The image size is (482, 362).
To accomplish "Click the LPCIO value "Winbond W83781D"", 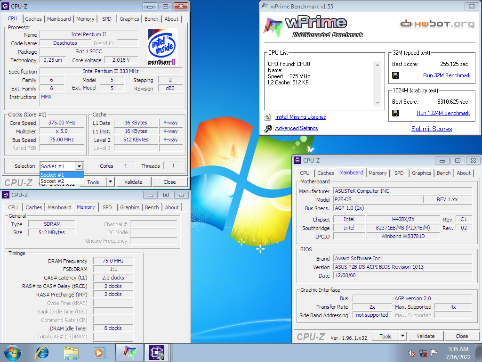I will coord(403,237).
